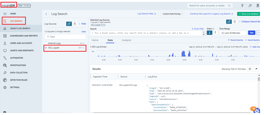Check the Internal Logs checkbox
264x115 pixels.
[x=46, y=43]
